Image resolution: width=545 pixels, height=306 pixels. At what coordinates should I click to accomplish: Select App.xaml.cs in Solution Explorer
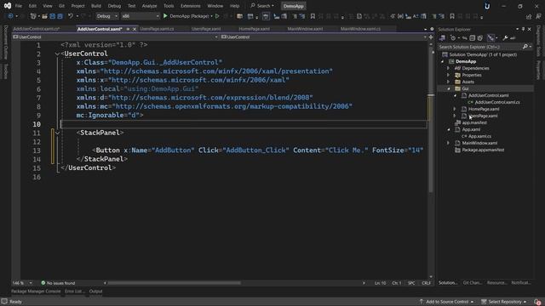click(479, 136)
